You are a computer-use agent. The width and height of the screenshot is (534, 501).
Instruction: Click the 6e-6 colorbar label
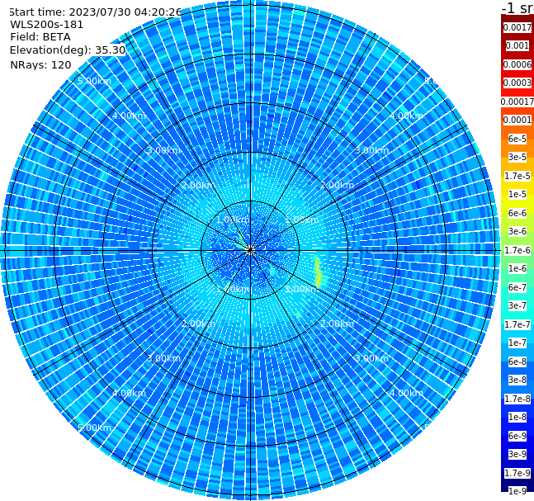pos(517,213)
